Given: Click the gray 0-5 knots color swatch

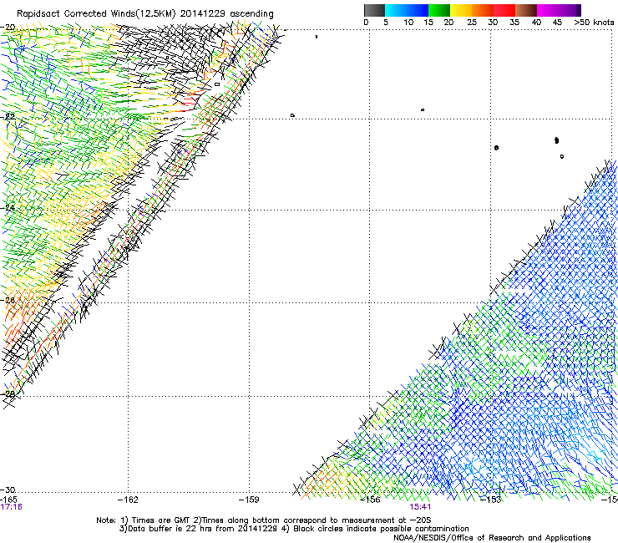Looking at the screenshot, I should [x=374, y=10].
